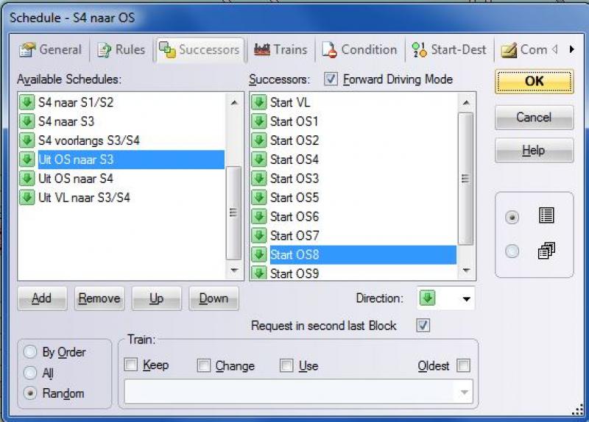Click Available Schedules scrollbar up arrow
The width and height of the screenshot is (589, 422).
pos(234,102)
